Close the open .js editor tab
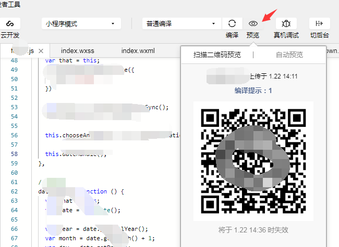The image size is (339, 247). (41, 51)
